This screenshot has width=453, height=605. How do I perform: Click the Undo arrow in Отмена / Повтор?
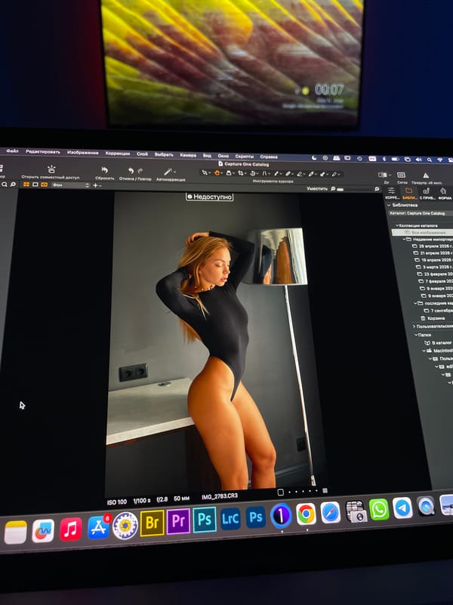click(131, 171)
